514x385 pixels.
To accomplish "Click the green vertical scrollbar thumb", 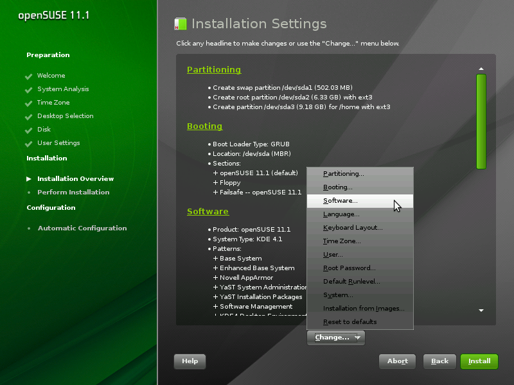I will pos(481,121).
